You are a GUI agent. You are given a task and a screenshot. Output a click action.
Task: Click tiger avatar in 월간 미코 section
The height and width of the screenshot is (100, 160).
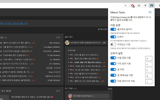tap(67, 43)
